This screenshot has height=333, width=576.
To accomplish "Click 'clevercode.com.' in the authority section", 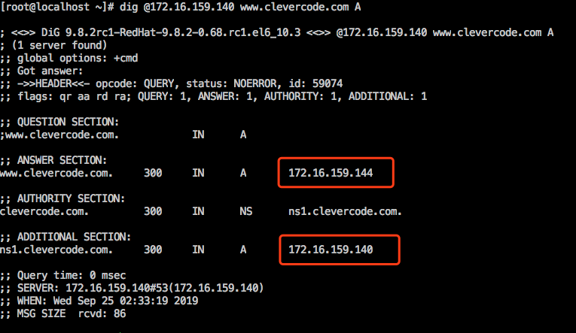I will point(44,212).
